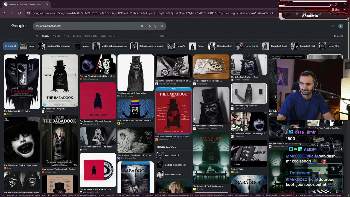
Task: Open The Babadook Wikipedia poster thumbnail
Action: tap(60, 80)
